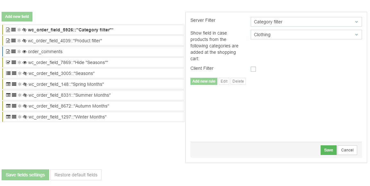Click required asterisk icon on order_comments row

pyautogui.click(x=19, y=52)
